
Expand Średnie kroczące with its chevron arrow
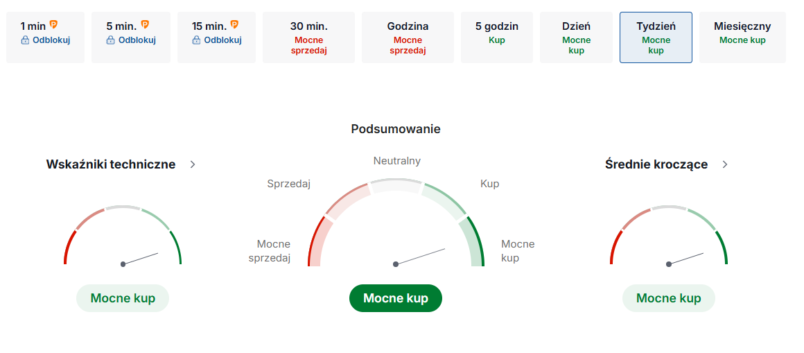[x=725, y=164]
